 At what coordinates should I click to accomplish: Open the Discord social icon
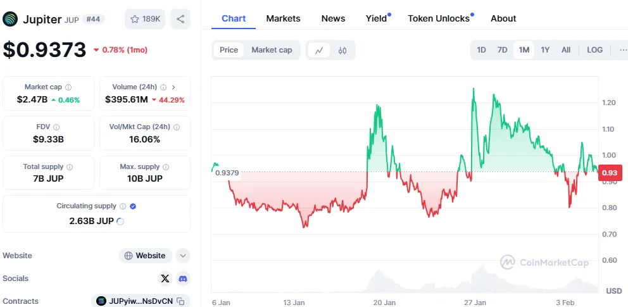(x=182, y=279)
